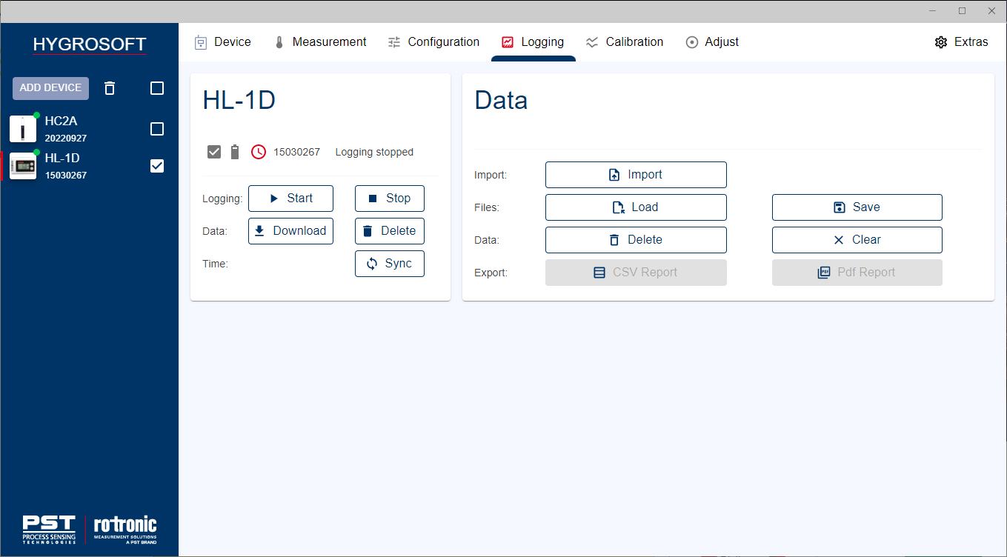Switch to the Measurement tab
The width and height of the screenshot is (1007, 557).
point(320,42)
